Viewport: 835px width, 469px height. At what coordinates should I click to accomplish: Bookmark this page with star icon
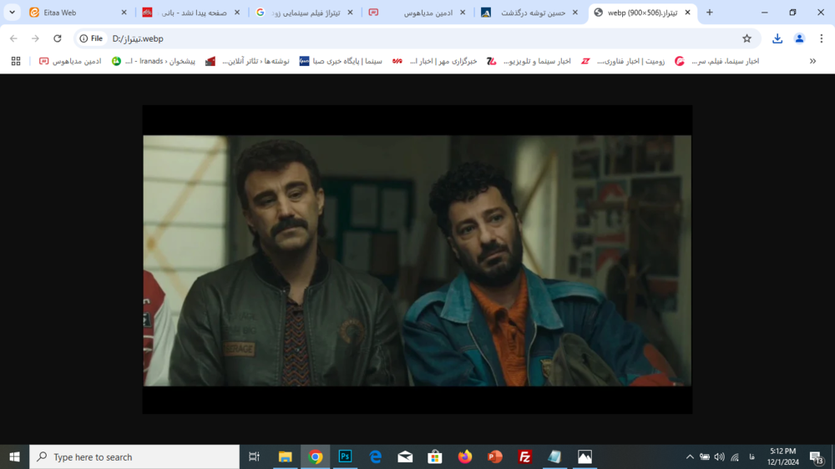pos(746,38)
